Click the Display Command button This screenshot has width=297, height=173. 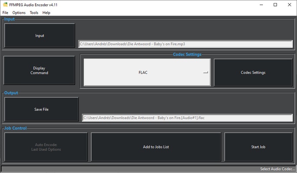coord(39,70)
